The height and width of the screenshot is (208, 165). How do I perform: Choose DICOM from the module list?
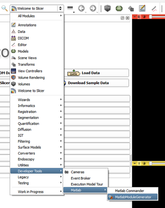tap(37, 38)
